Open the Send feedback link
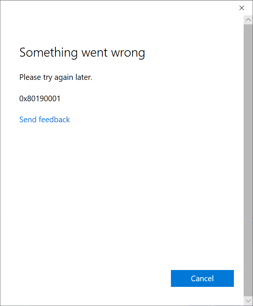Image resolution: width=253 pixels, height=306 pixels. 45,119
